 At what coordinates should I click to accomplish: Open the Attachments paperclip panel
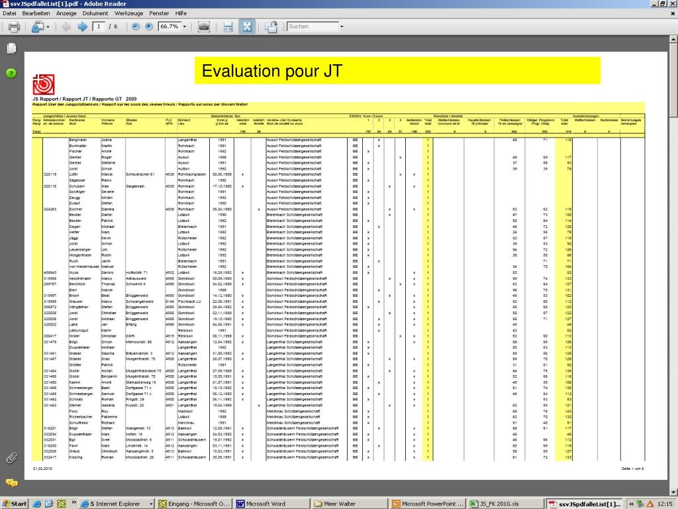[x=12, y=458]
